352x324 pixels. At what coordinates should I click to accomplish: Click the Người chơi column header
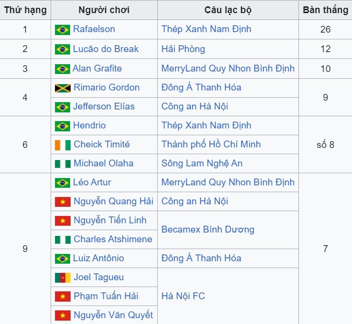click(x=104, y=10)
